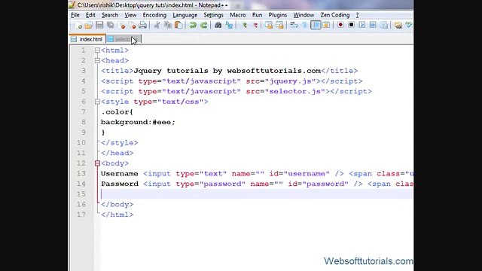Open the Plugins menu
This screenshot has width=482, height=271.
pos(278,15)
